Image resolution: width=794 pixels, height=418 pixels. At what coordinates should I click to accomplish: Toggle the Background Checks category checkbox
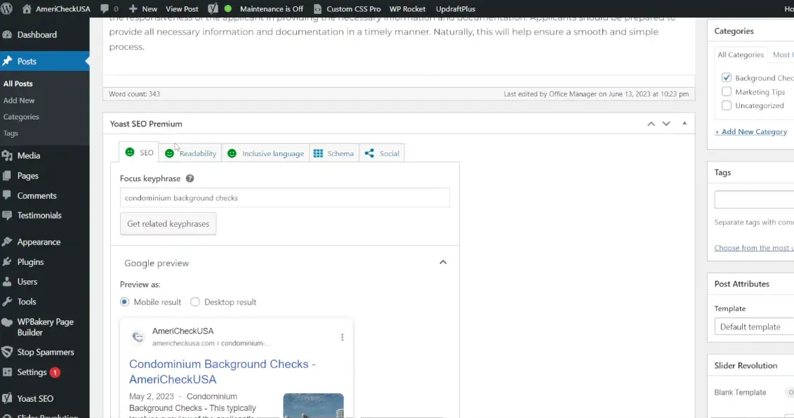point(727,78)
